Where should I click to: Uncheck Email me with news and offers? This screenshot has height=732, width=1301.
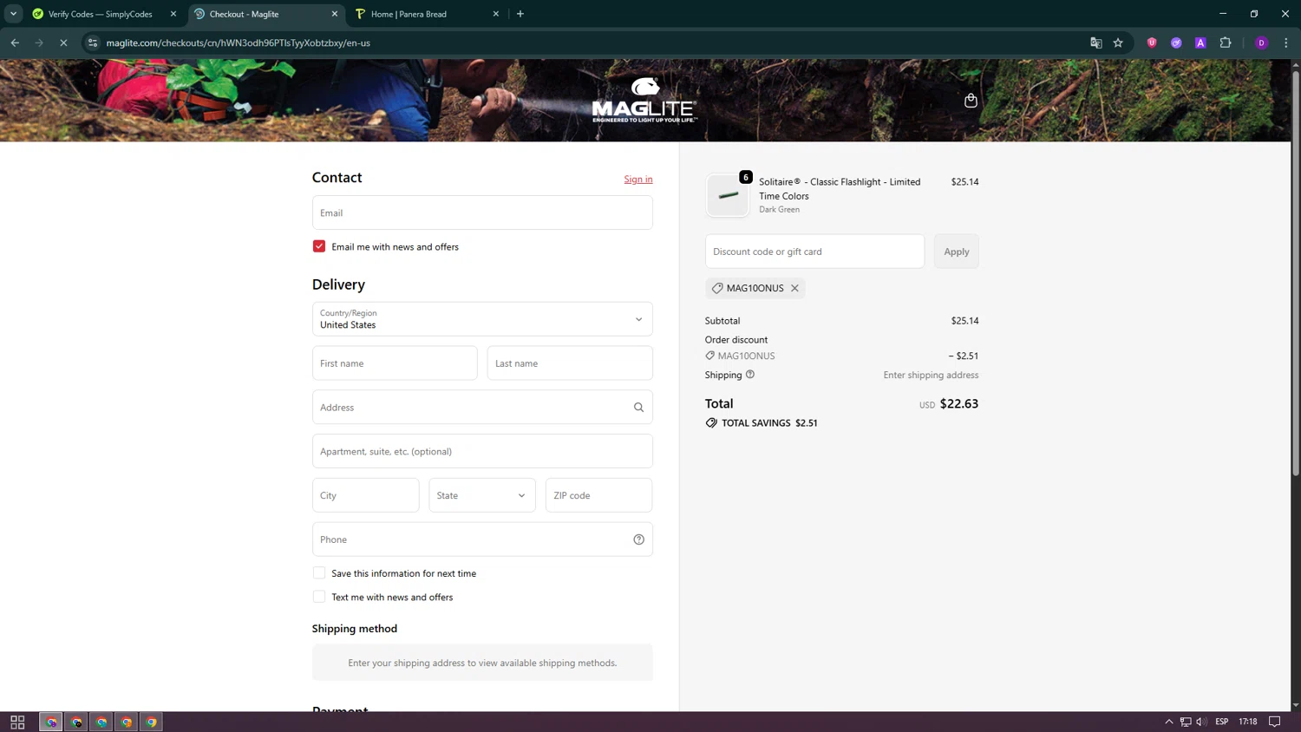click(x=319, y=246)
